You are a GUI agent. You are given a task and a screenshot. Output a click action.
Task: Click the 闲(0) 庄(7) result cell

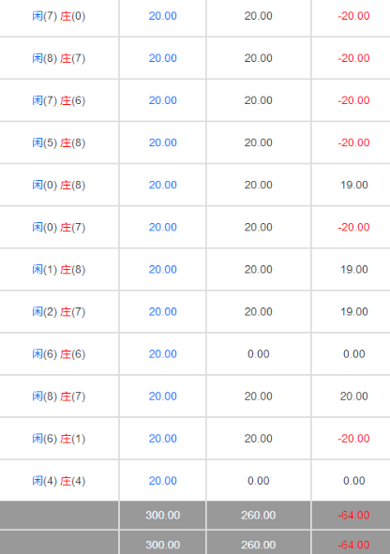59,227
